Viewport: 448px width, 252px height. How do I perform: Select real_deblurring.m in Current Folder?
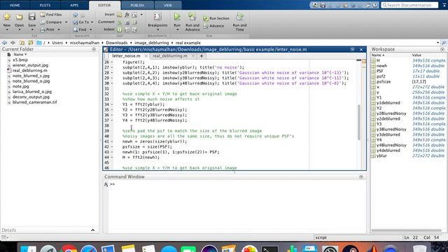(x=29, y=70)
